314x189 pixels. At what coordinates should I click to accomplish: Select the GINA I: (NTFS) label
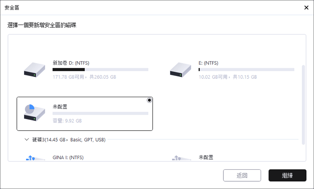68,158
